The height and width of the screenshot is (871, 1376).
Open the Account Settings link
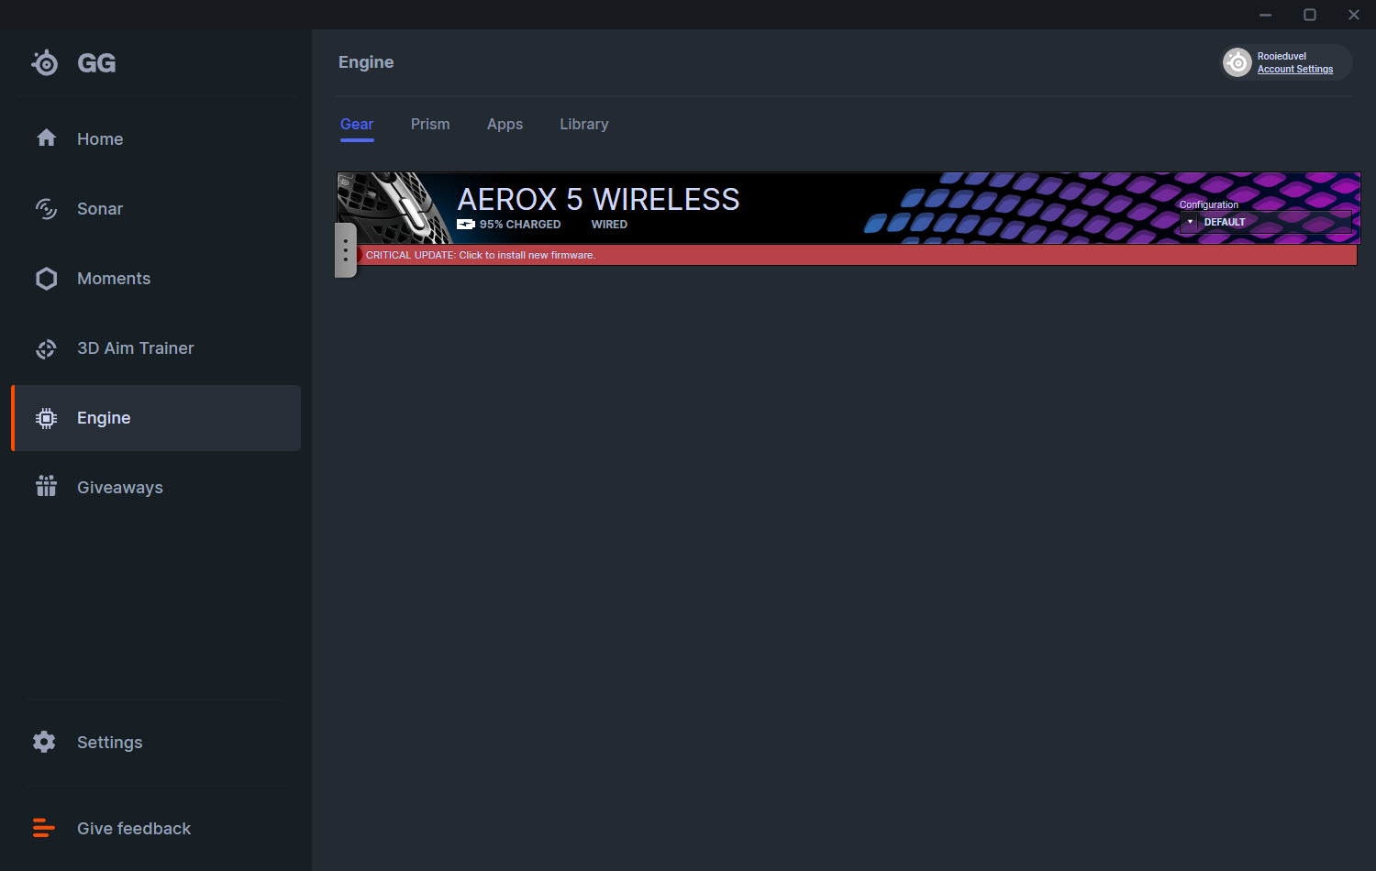[x=1294, y=70]
